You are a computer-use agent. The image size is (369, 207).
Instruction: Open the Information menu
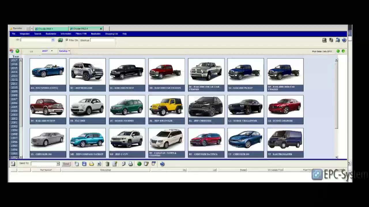point(66,34)
